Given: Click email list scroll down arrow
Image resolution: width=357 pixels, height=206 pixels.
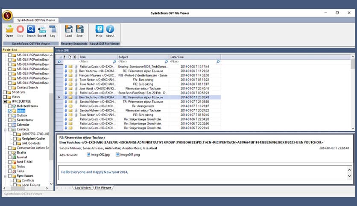Looking at the screenshot, I should (x=353, y=129).
